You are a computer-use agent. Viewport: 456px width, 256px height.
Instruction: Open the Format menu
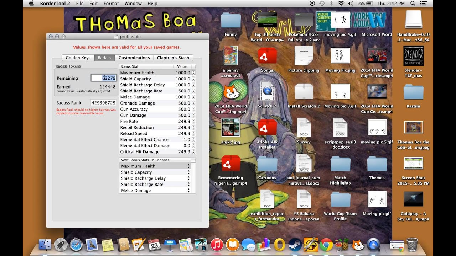click(111, 4)
